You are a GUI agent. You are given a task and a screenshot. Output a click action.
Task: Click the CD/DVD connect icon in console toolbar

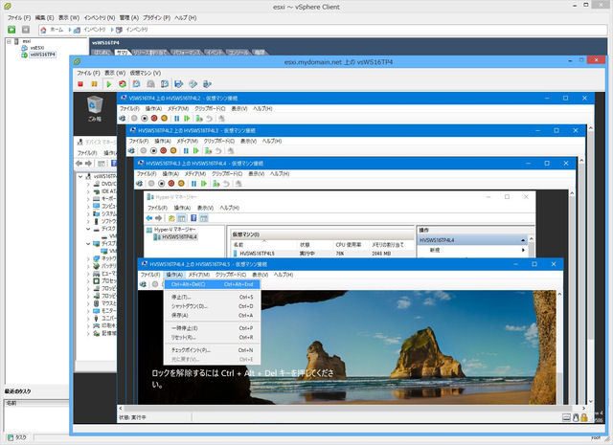coord(193,84)
